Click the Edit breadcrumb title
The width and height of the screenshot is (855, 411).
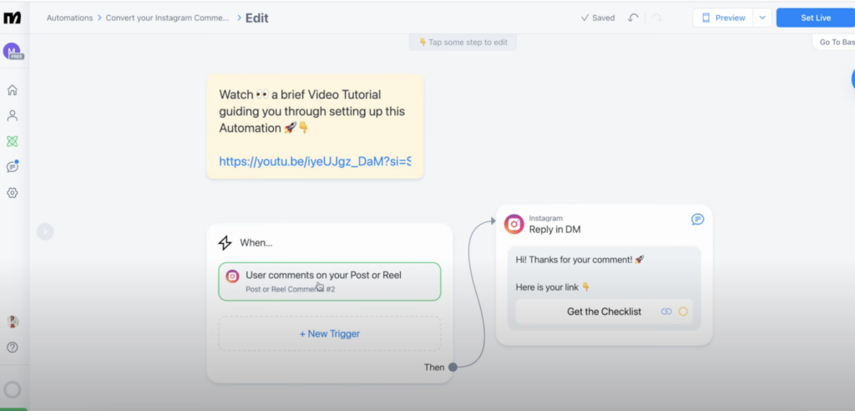click(257, 18)
